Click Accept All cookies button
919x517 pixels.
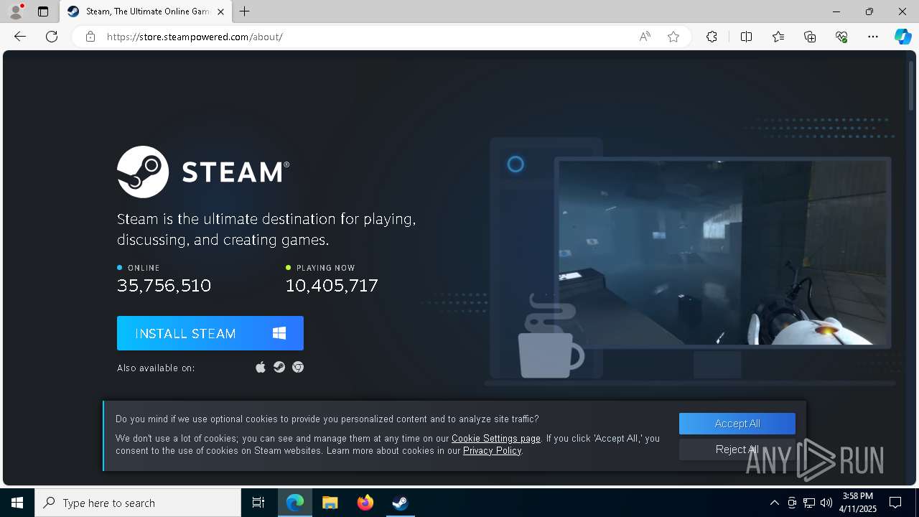tap(737, 424)
